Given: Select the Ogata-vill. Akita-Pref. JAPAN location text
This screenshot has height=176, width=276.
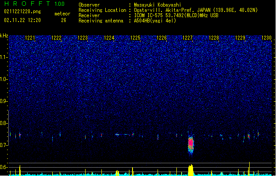Looking at the screenshot, I should coord(196,10).
